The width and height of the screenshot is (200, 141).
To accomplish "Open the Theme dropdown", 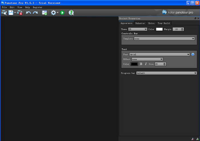I will (x=138, y=29).
